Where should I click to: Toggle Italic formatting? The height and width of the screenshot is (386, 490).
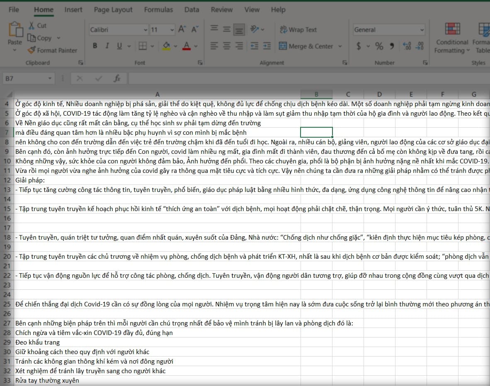click(107, 46)
